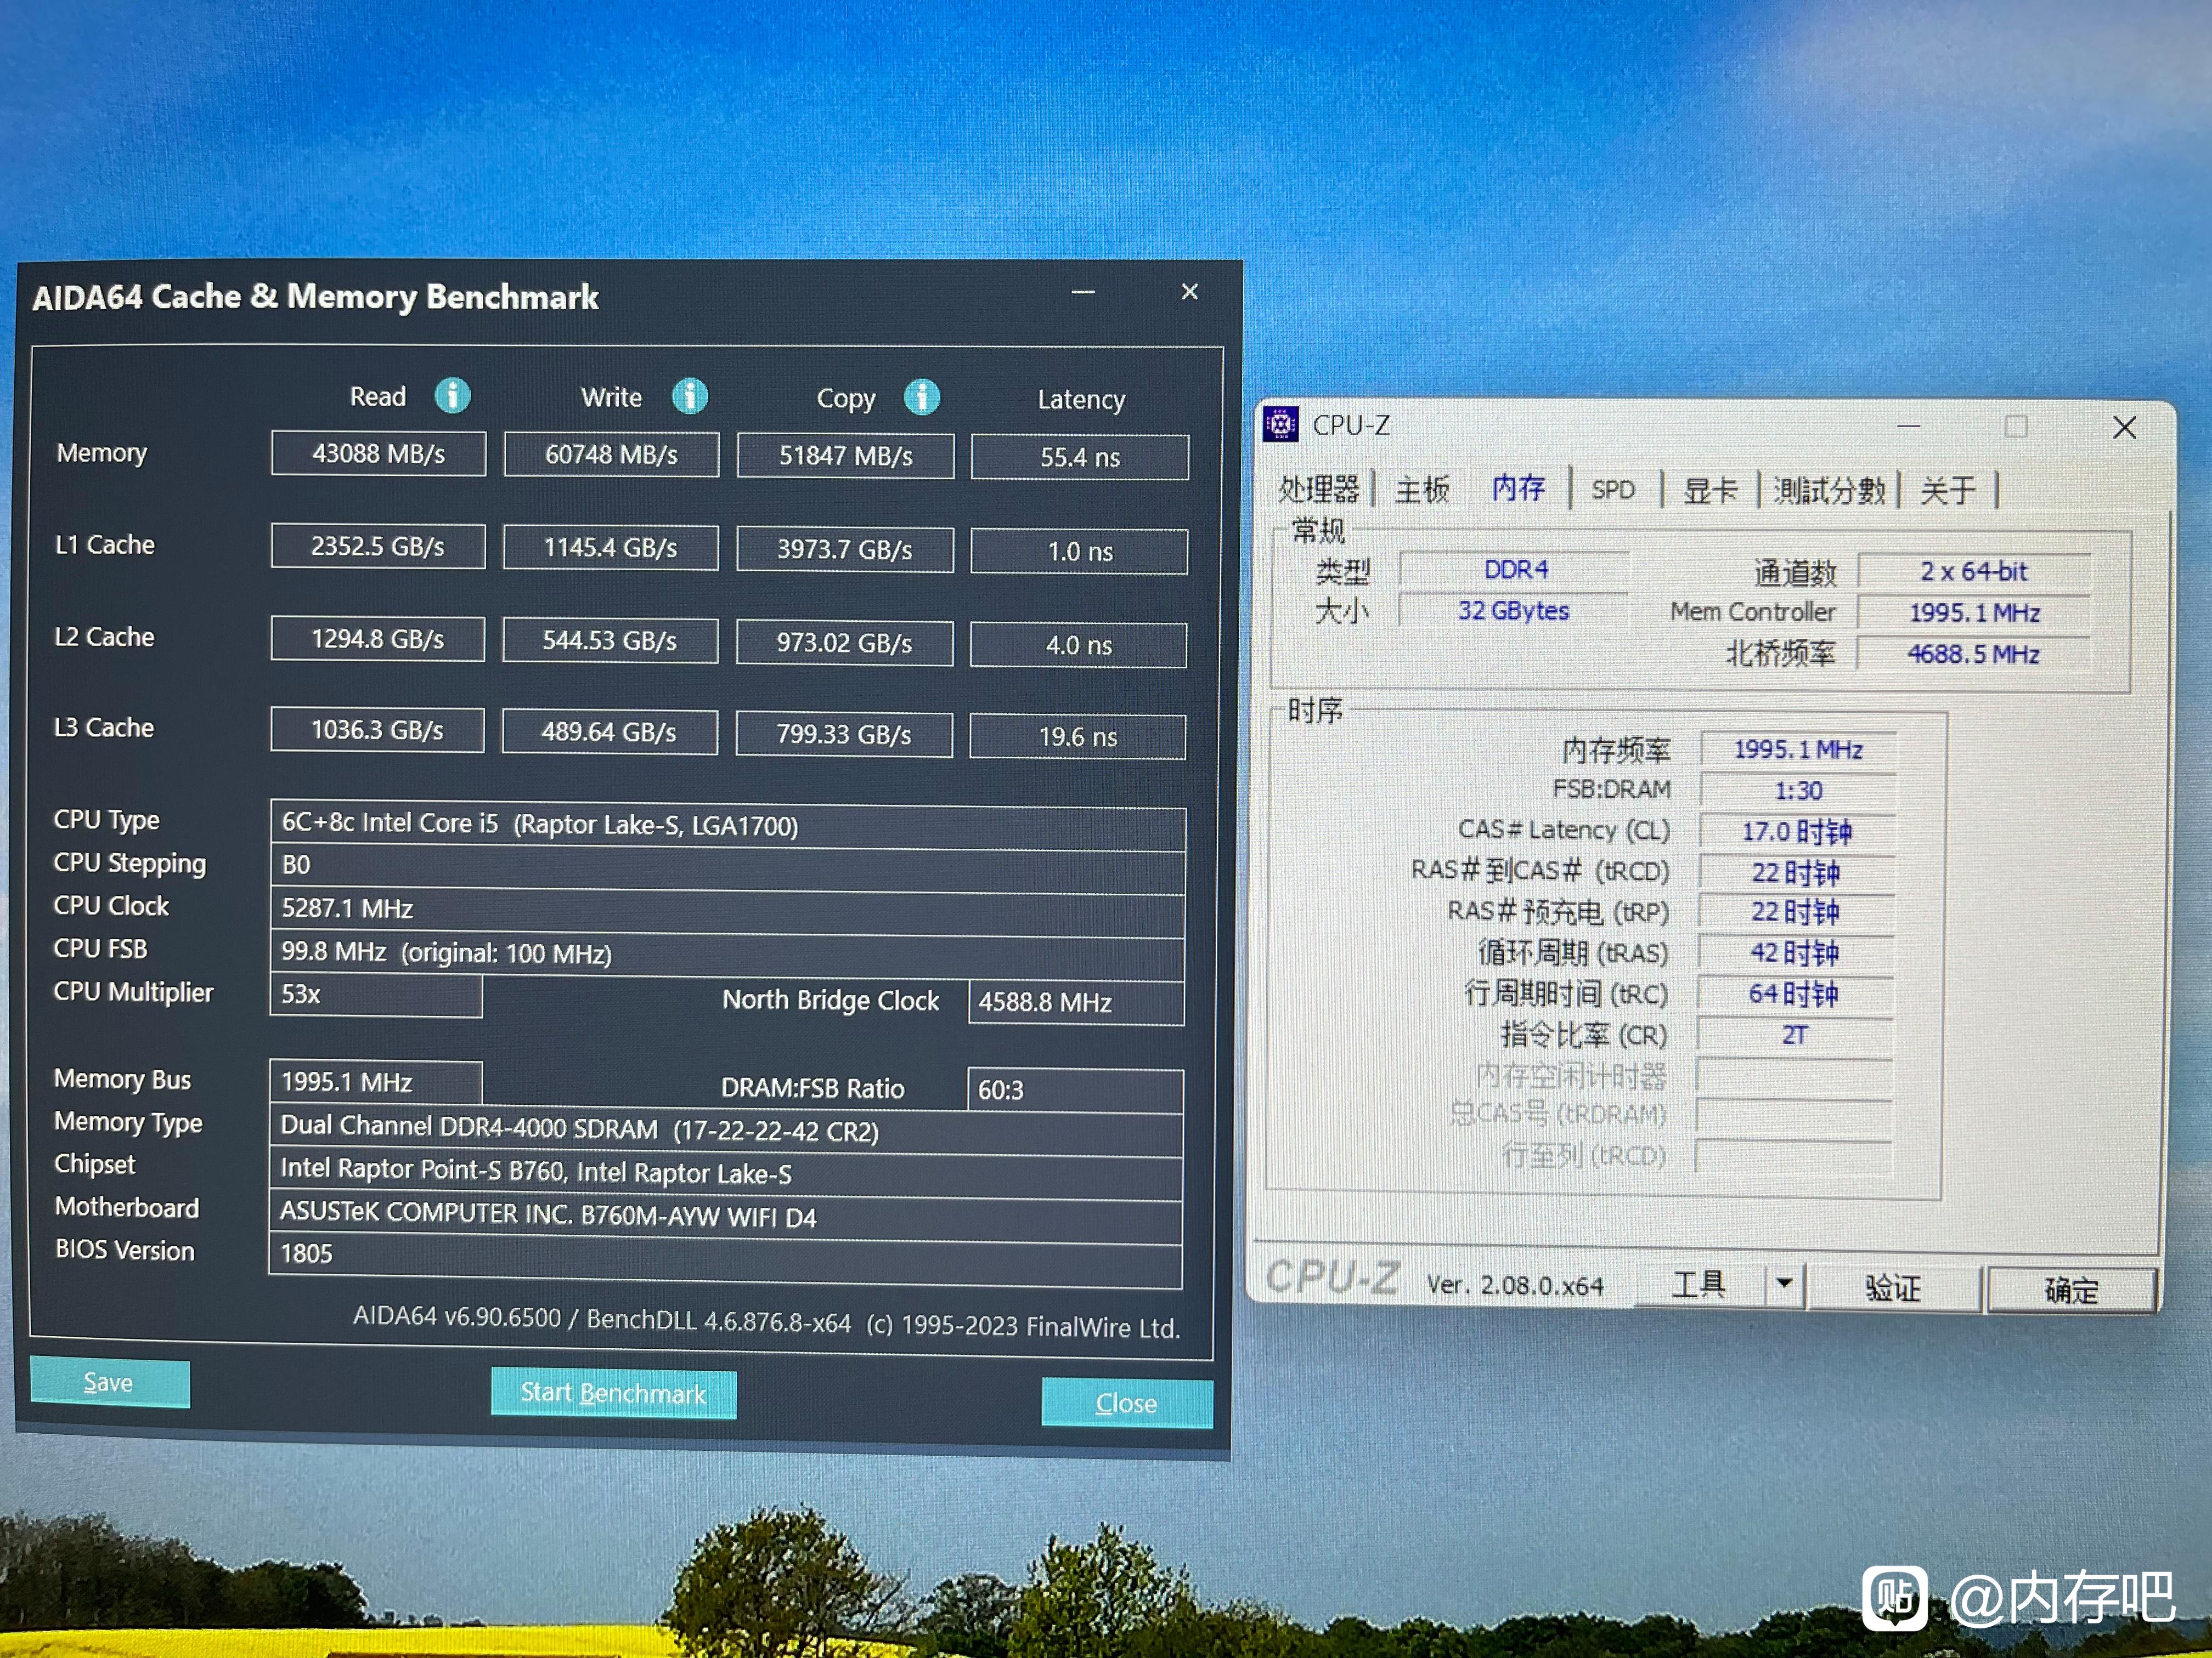Switch to the 主板 tab in CPU-Z
This screenshot has height=1658, width=2212.
pyautogui.click(x=1422, y=490)
